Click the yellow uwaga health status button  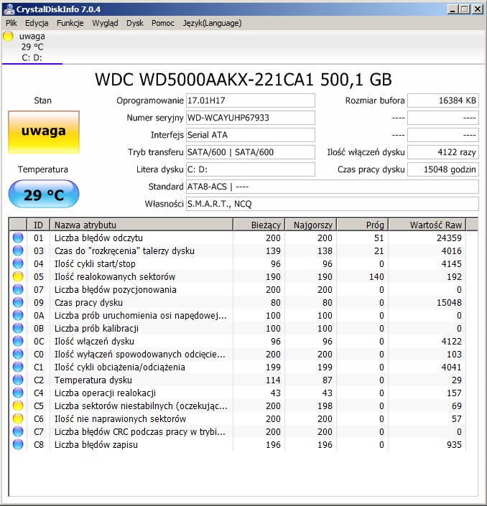click(44, 131)
